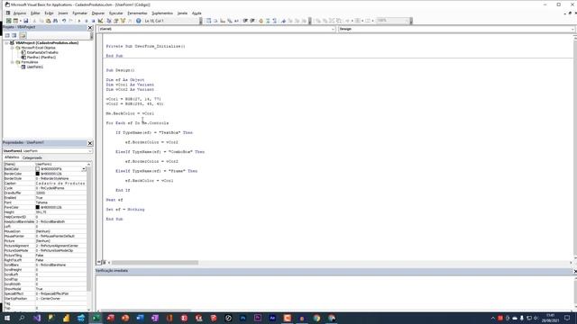Collapse the VBAProject (CadastroProdutos.xlsm) node

tap(6, 43)
